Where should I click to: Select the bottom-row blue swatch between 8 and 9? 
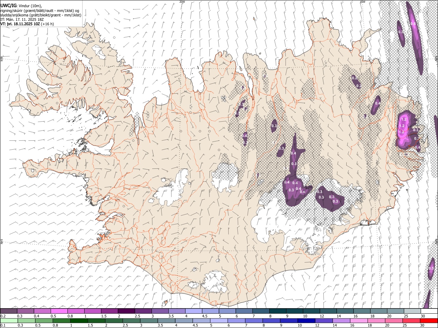tap(271, 320)
